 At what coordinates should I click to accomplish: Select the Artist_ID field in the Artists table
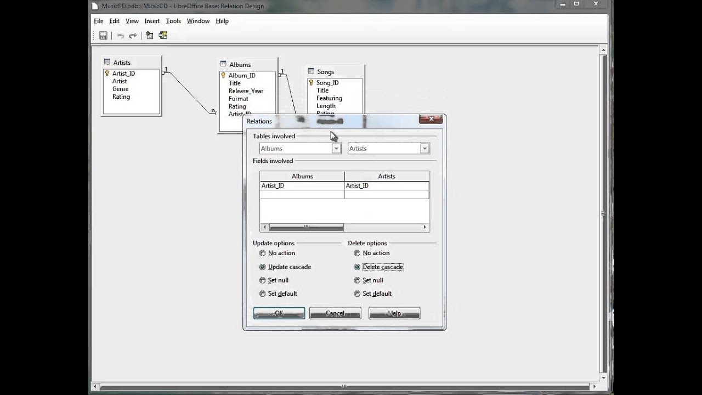coord(123,74)
